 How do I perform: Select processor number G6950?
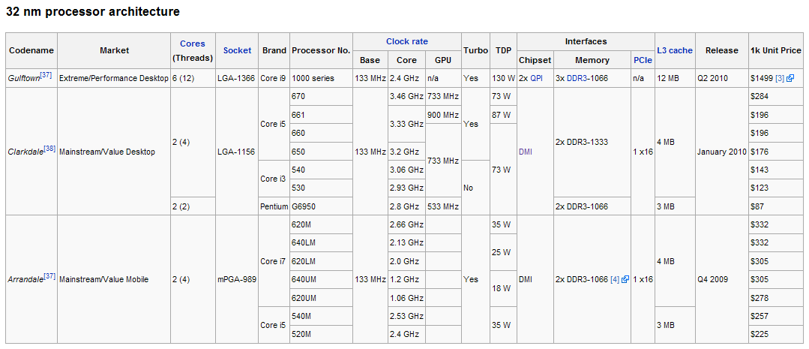tap(321, 206)
